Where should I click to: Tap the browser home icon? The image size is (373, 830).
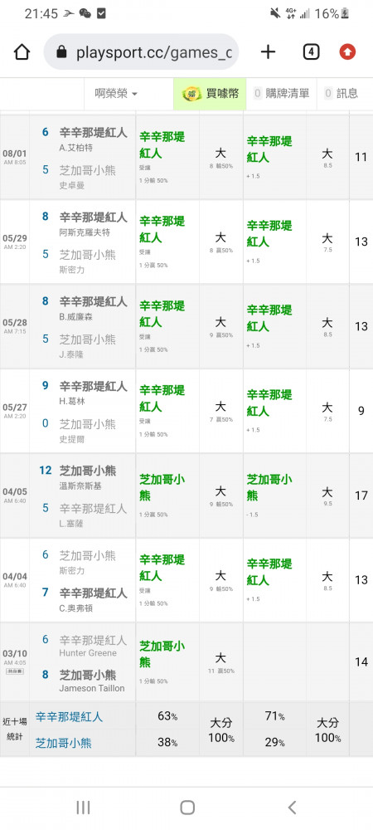pos(21,51)
